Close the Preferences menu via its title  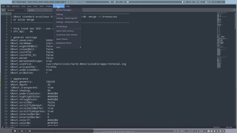point(59,6)
